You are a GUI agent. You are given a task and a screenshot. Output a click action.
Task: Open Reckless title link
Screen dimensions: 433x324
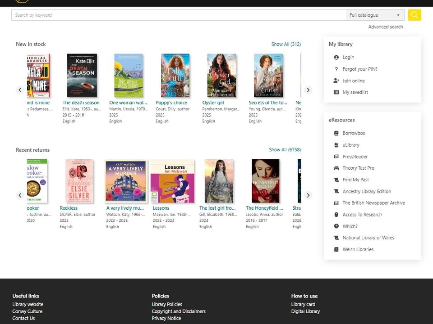tap(69, 208)
